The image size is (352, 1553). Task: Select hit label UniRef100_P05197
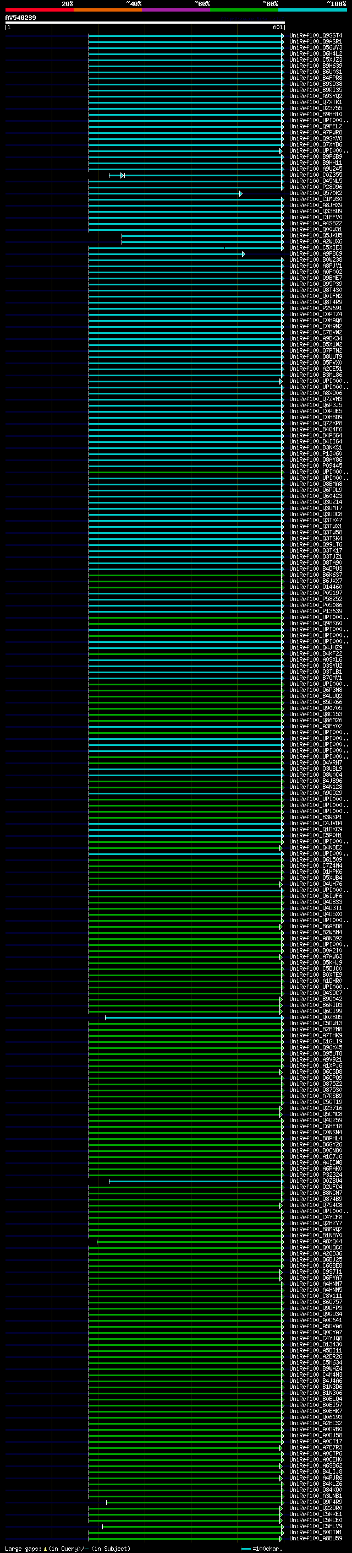click(315, 593)
